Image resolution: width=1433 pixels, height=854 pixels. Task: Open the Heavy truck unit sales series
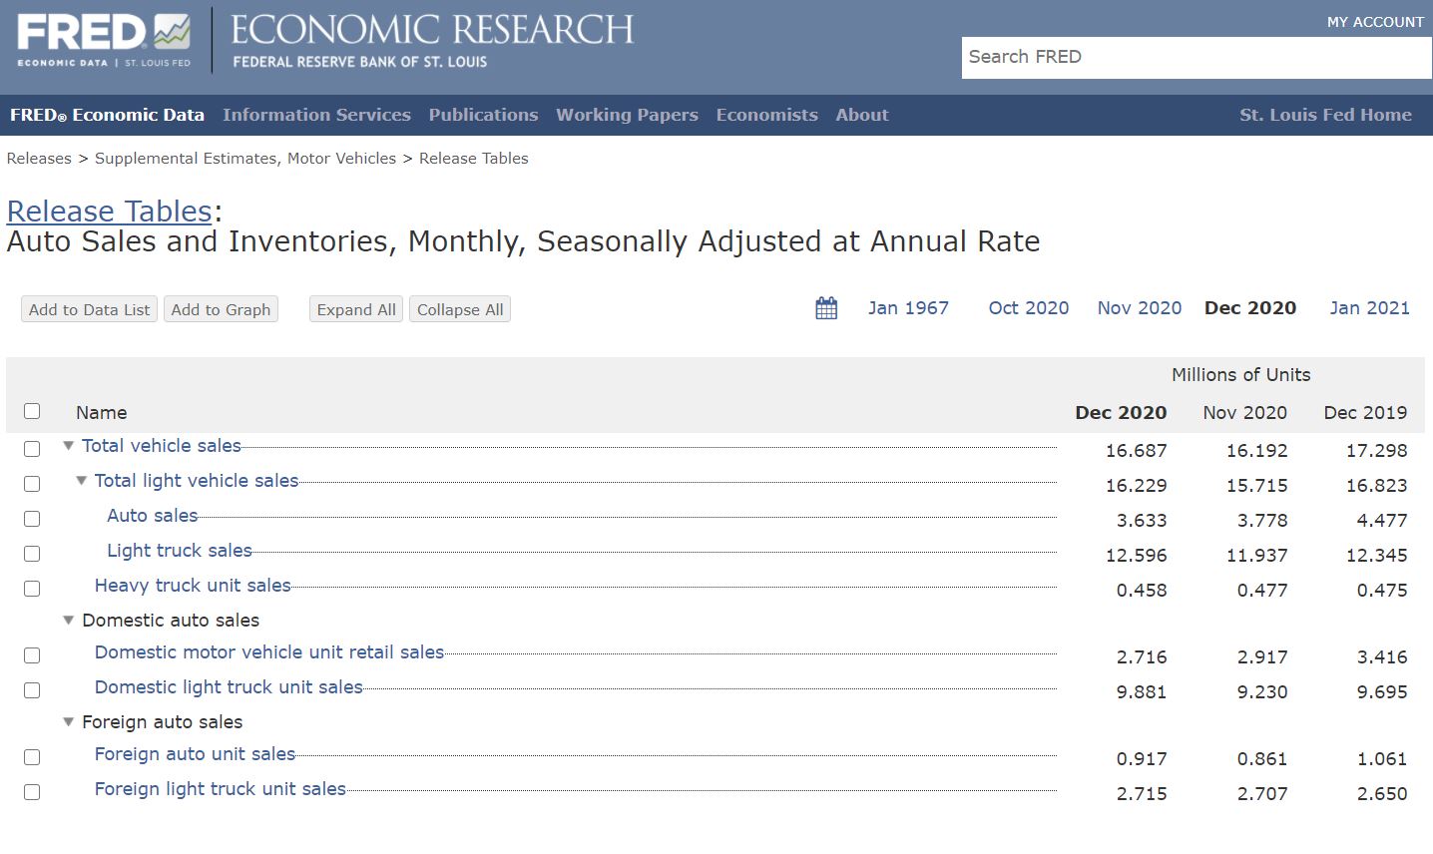193,586
